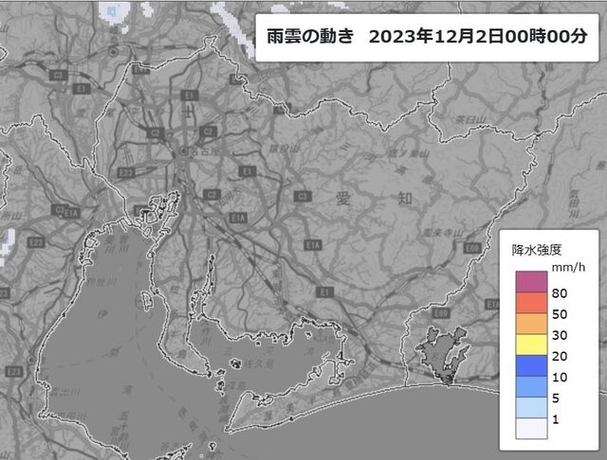
Task: Click the 80 legend value
Action: (560, 293)
